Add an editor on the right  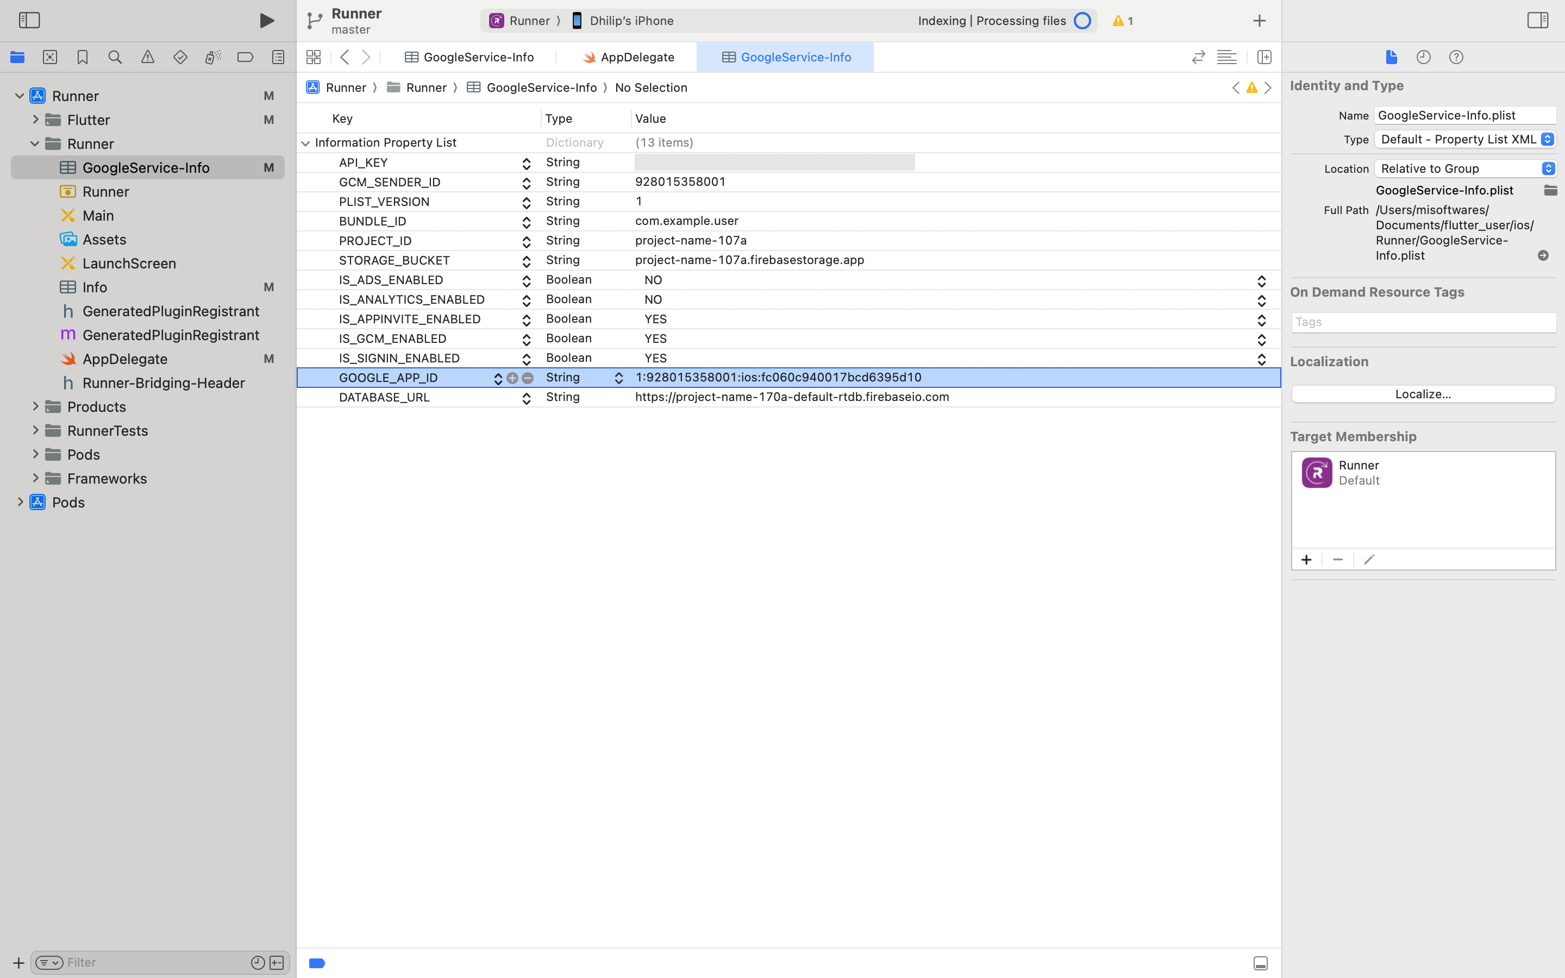tap(1264, 57)
